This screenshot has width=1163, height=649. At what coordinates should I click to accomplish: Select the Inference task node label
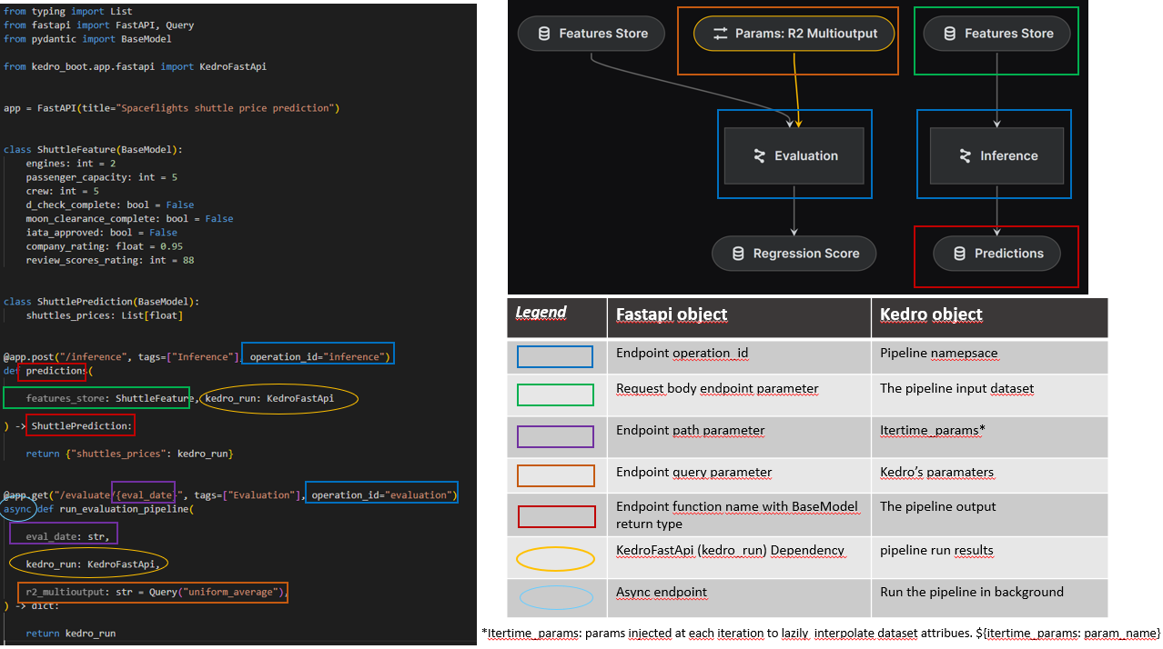[1009, 156]
